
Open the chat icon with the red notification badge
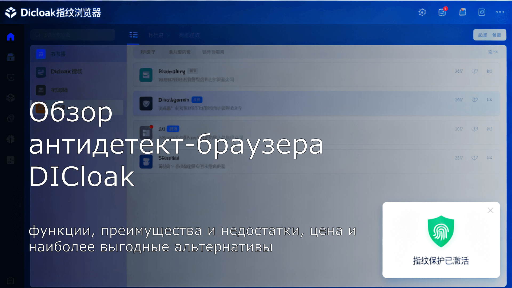(x=442, y=12)
